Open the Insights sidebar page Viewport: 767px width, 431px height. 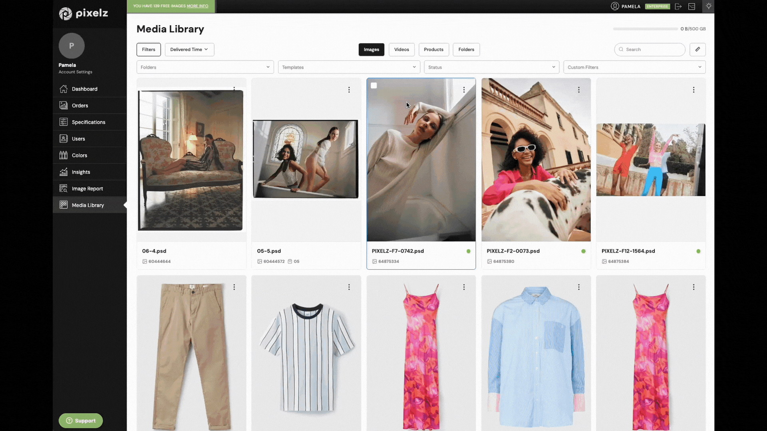point(81,172)
